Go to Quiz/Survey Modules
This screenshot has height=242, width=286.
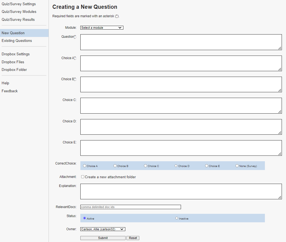pos(19,12)
